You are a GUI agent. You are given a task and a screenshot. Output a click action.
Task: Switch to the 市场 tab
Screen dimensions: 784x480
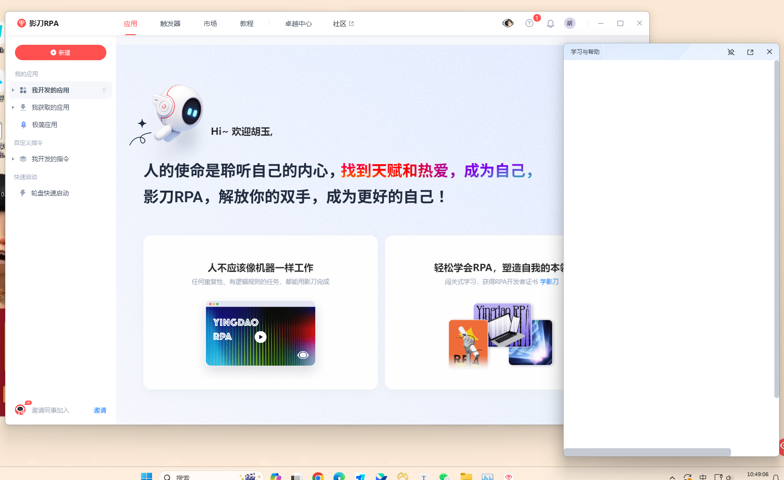[x=210, y=24]
